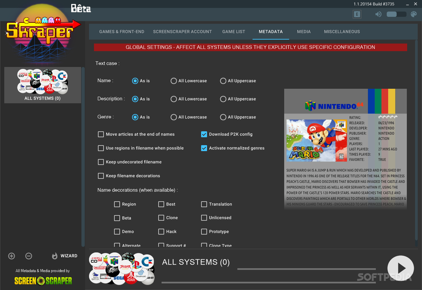Check the Beta decoration box
Screen dimensions: 422x290
click(x=117, y=218)
